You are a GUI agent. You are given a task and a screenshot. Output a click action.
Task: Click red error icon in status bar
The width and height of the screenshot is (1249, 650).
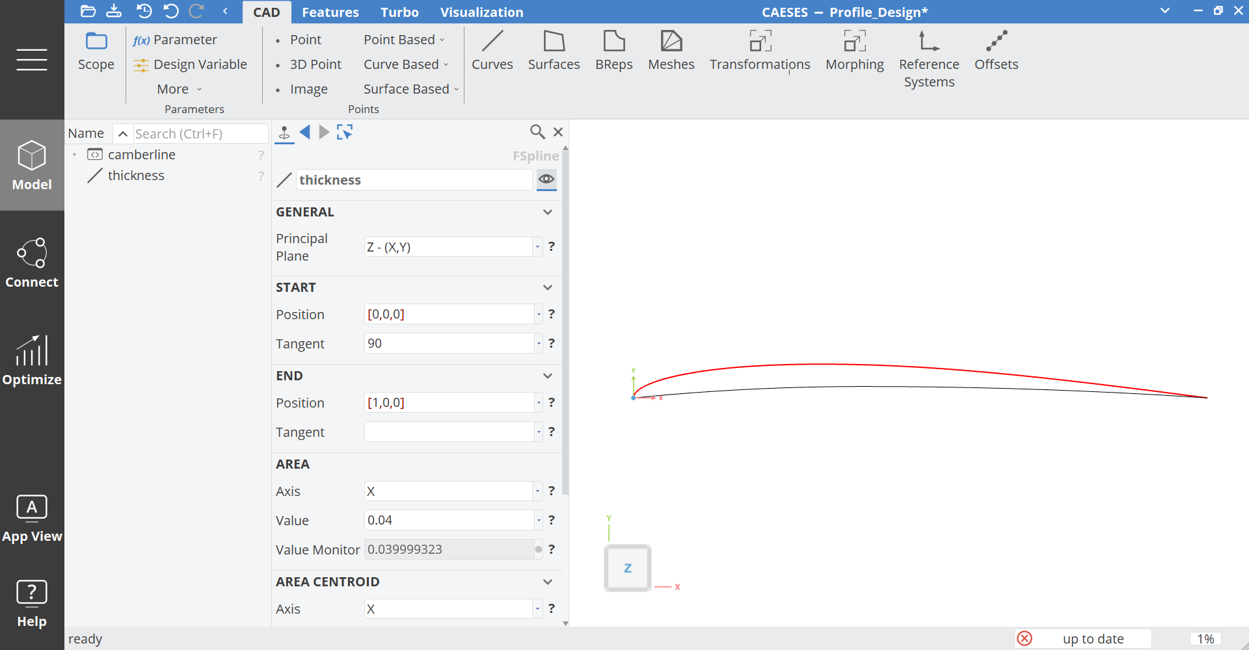click(1025, 638)
